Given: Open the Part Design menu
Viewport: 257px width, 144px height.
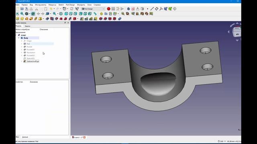Looking at the screenshot, I should point(70,5).
